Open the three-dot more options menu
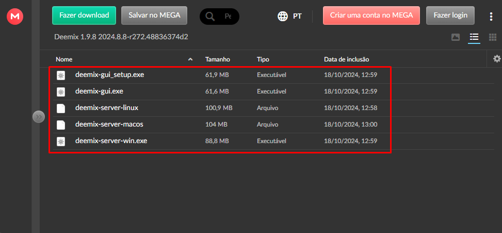502x233 pixels. pos(491,17)
